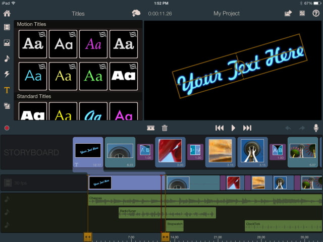Select the cyan neon title clip in storyboard
The height and width of the screenshot is (242, 323).
[x=88, y=151]
